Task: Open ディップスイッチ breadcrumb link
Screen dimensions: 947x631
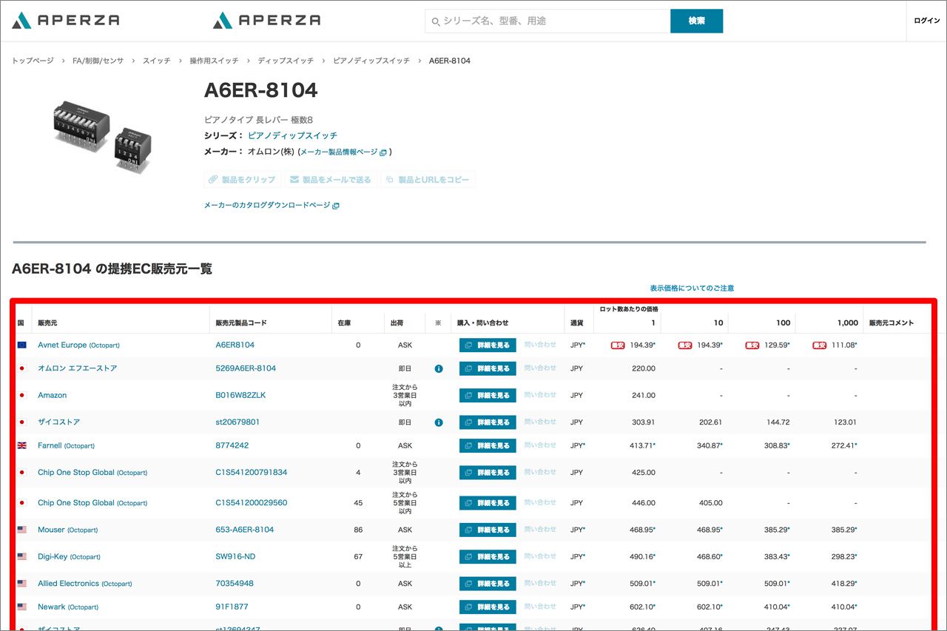Action: 286,61
